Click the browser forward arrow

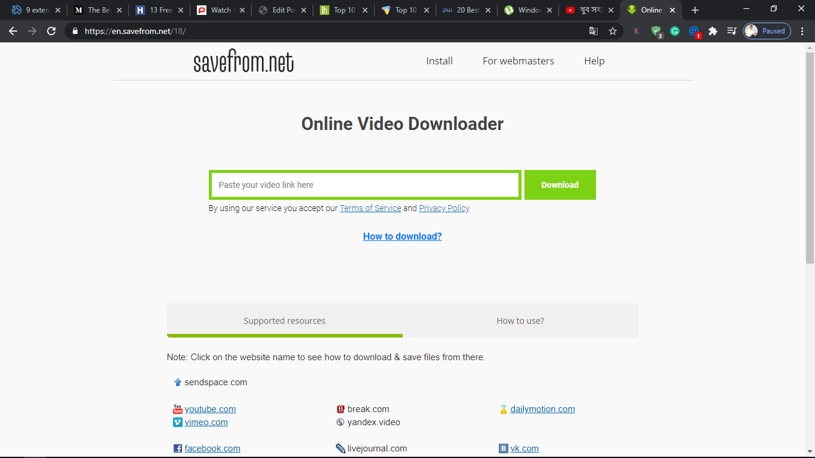click(x=32, y=31)
